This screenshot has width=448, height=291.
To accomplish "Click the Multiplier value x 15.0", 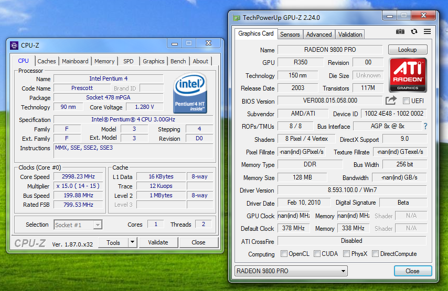I will [x=78, y=186].
